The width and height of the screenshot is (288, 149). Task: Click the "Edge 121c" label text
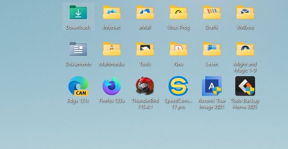tap(78, 100)
